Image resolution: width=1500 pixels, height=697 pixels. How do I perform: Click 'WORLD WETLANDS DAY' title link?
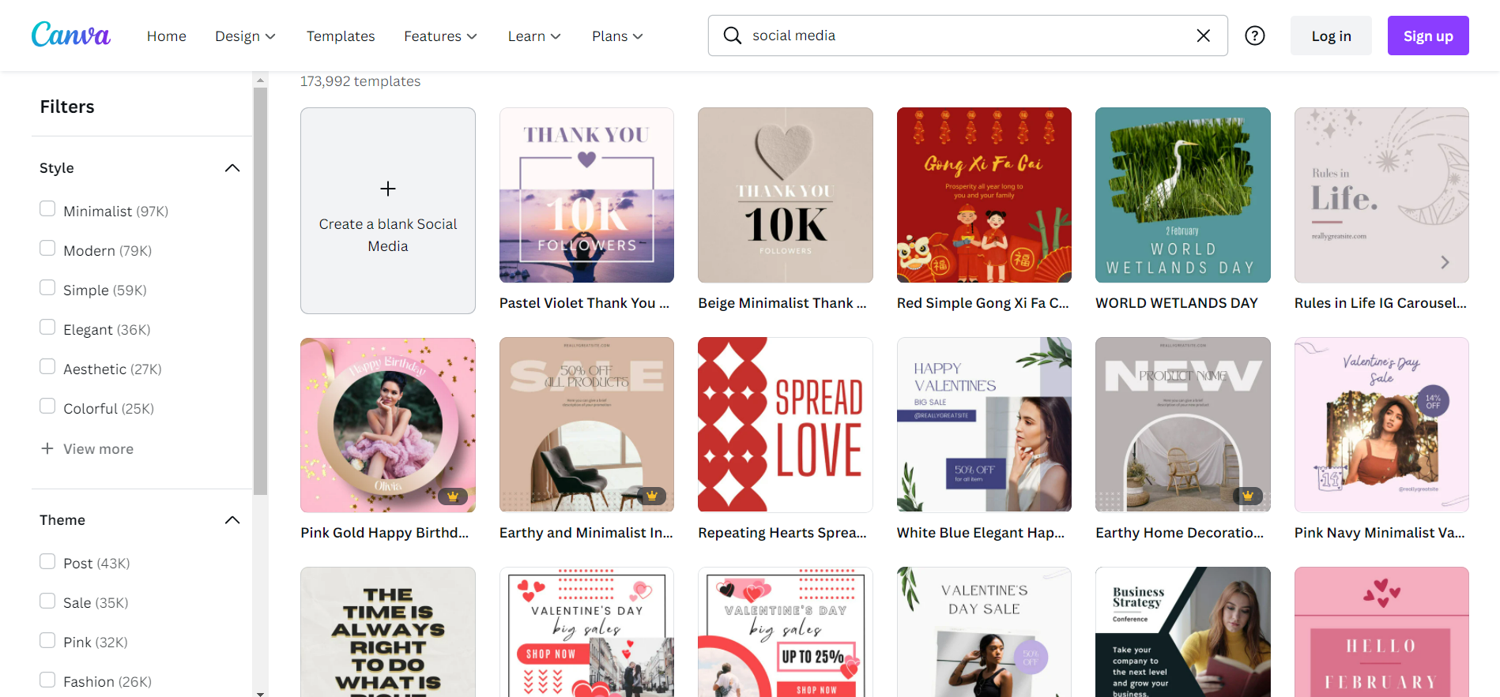point(1177,303)
